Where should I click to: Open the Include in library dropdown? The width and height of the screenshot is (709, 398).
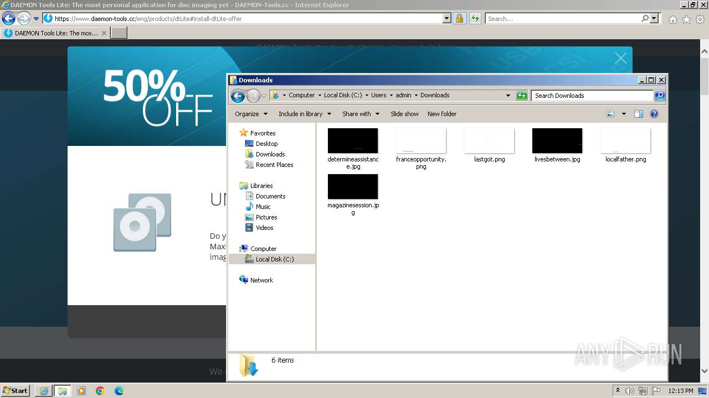tap(305, 114)
